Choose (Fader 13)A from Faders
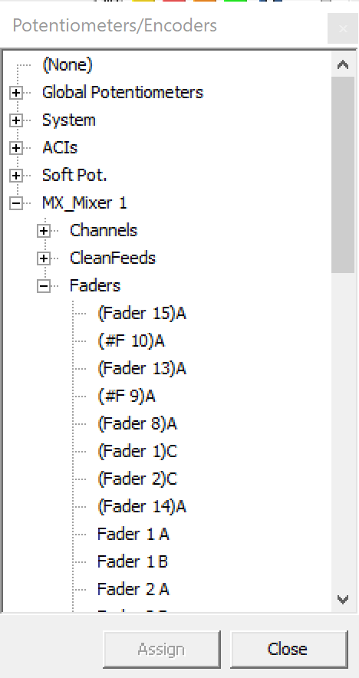359x678 pixels. [142, 368]
